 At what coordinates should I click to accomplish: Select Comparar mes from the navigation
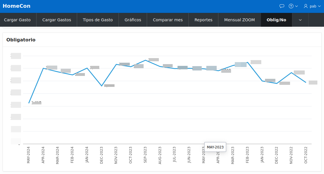168,20
